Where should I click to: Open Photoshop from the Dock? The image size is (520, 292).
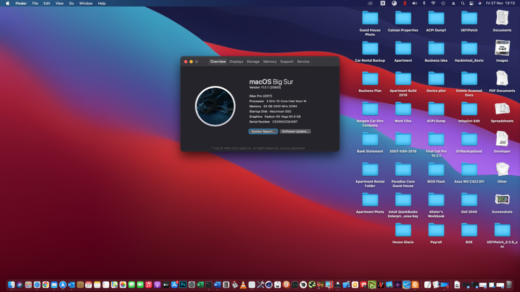tap(183, 284)
